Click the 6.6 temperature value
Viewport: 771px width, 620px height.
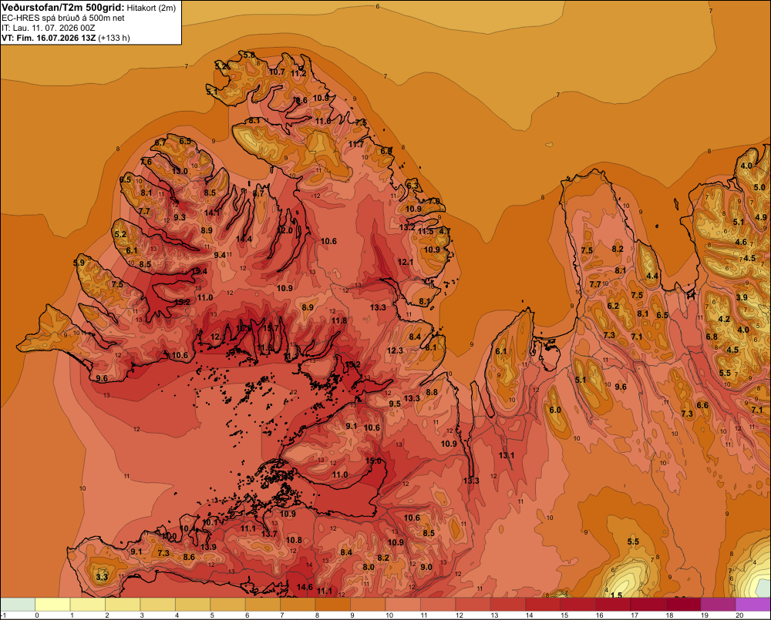tap(702, 405)
